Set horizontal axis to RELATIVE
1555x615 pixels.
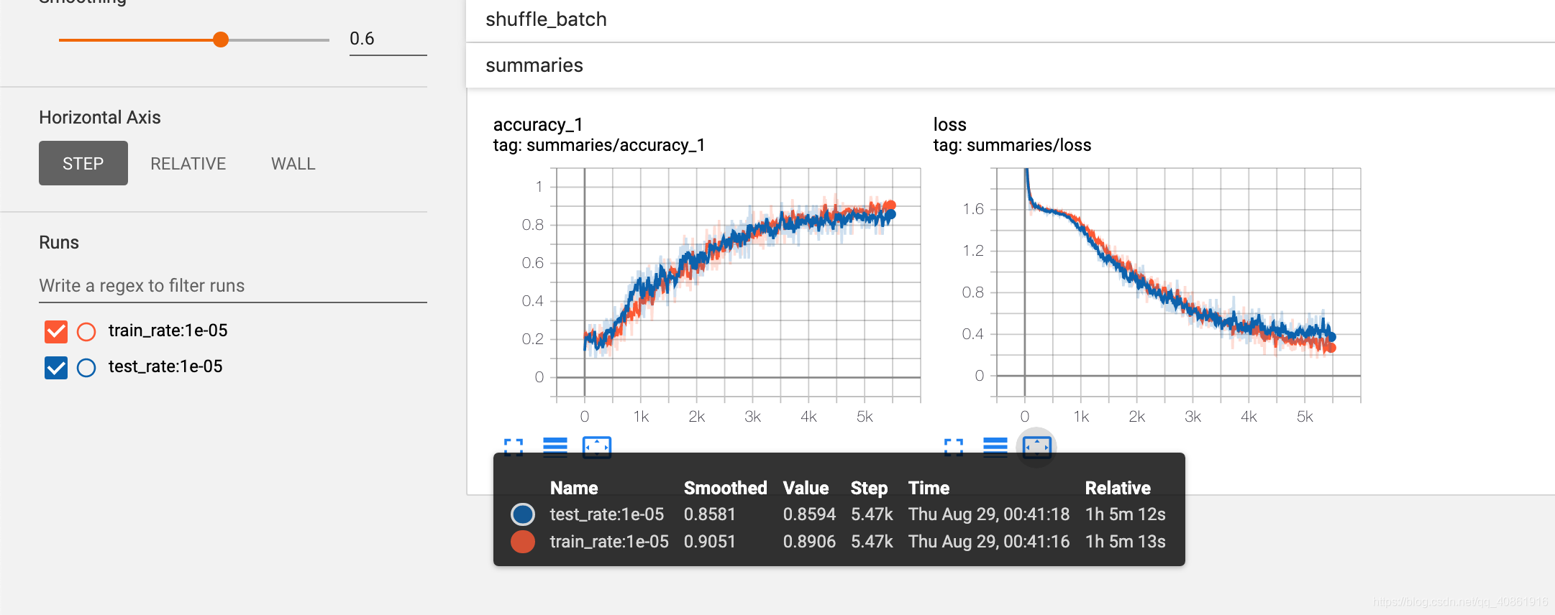pyautogui.click(x=188, y=164)
